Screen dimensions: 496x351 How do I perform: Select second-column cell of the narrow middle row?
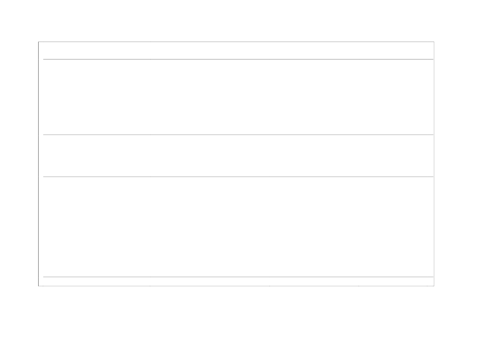tap(210, 156)
